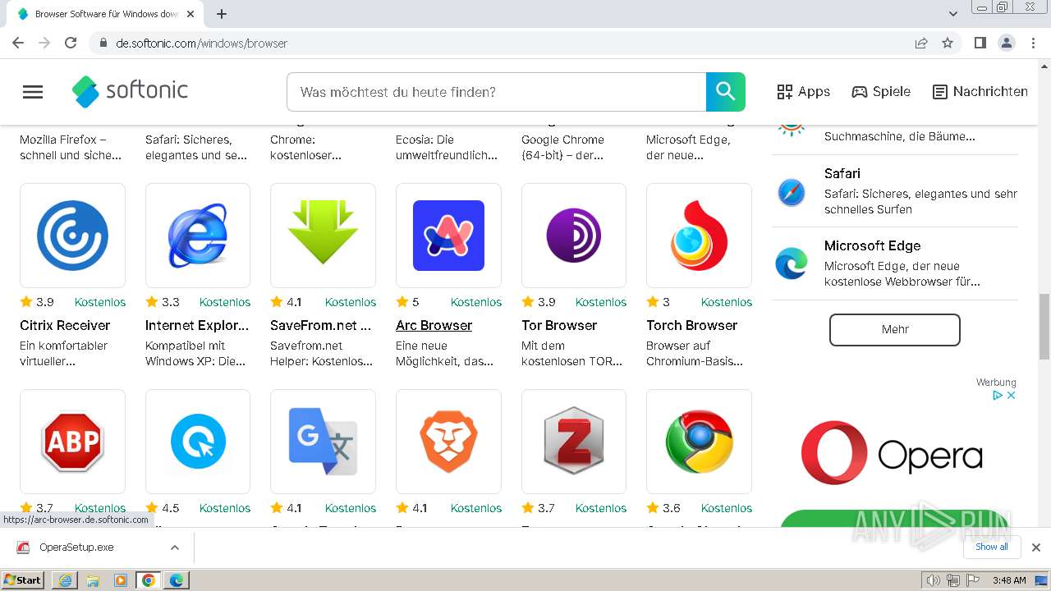
Task: Open the browser side panel
Action: click(980, 43)
